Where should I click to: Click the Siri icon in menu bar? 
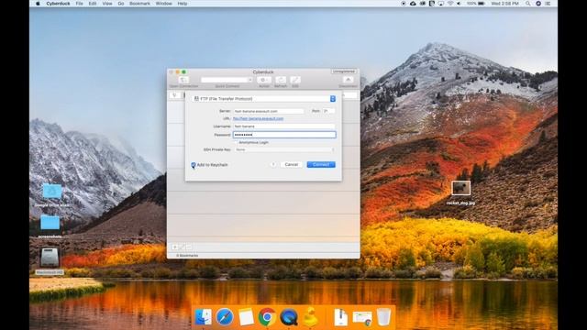click(x=538, y=4)
